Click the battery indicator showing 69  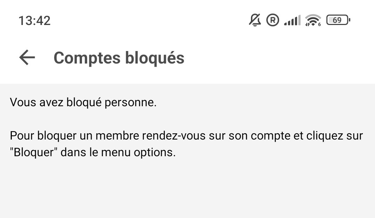338,20
